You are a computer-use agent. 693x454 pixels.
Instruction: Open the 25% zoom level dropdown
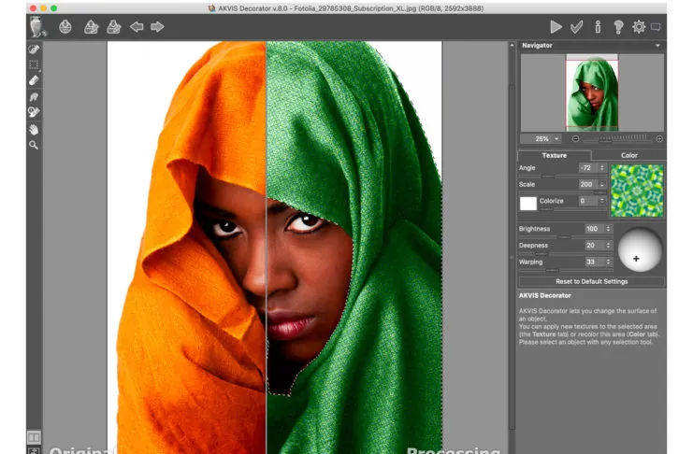(x=541, y=138)
